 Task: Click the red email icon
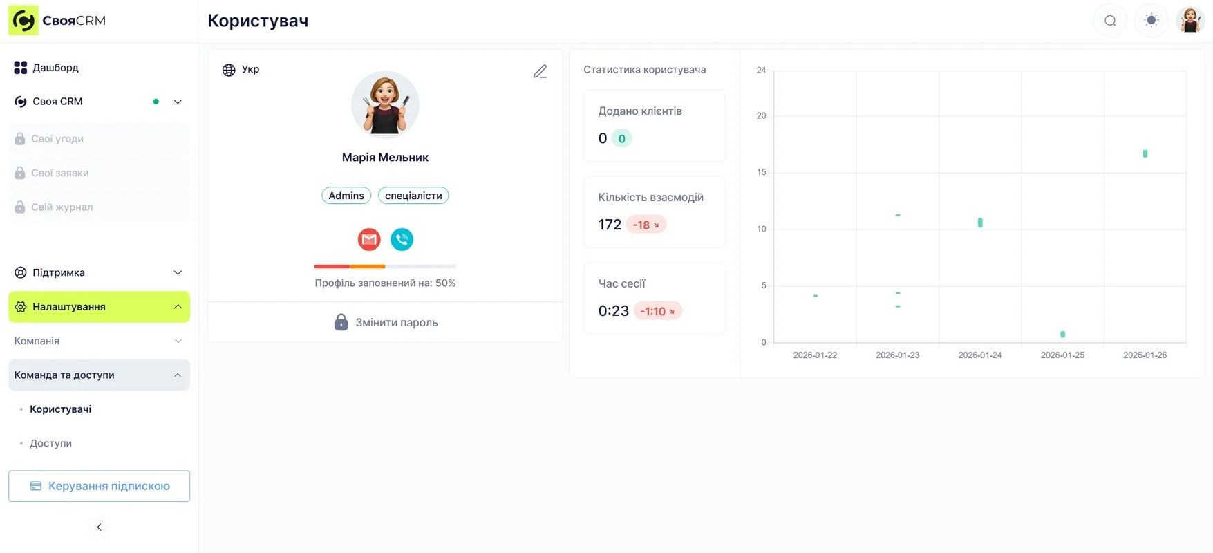tap(369, 239)
